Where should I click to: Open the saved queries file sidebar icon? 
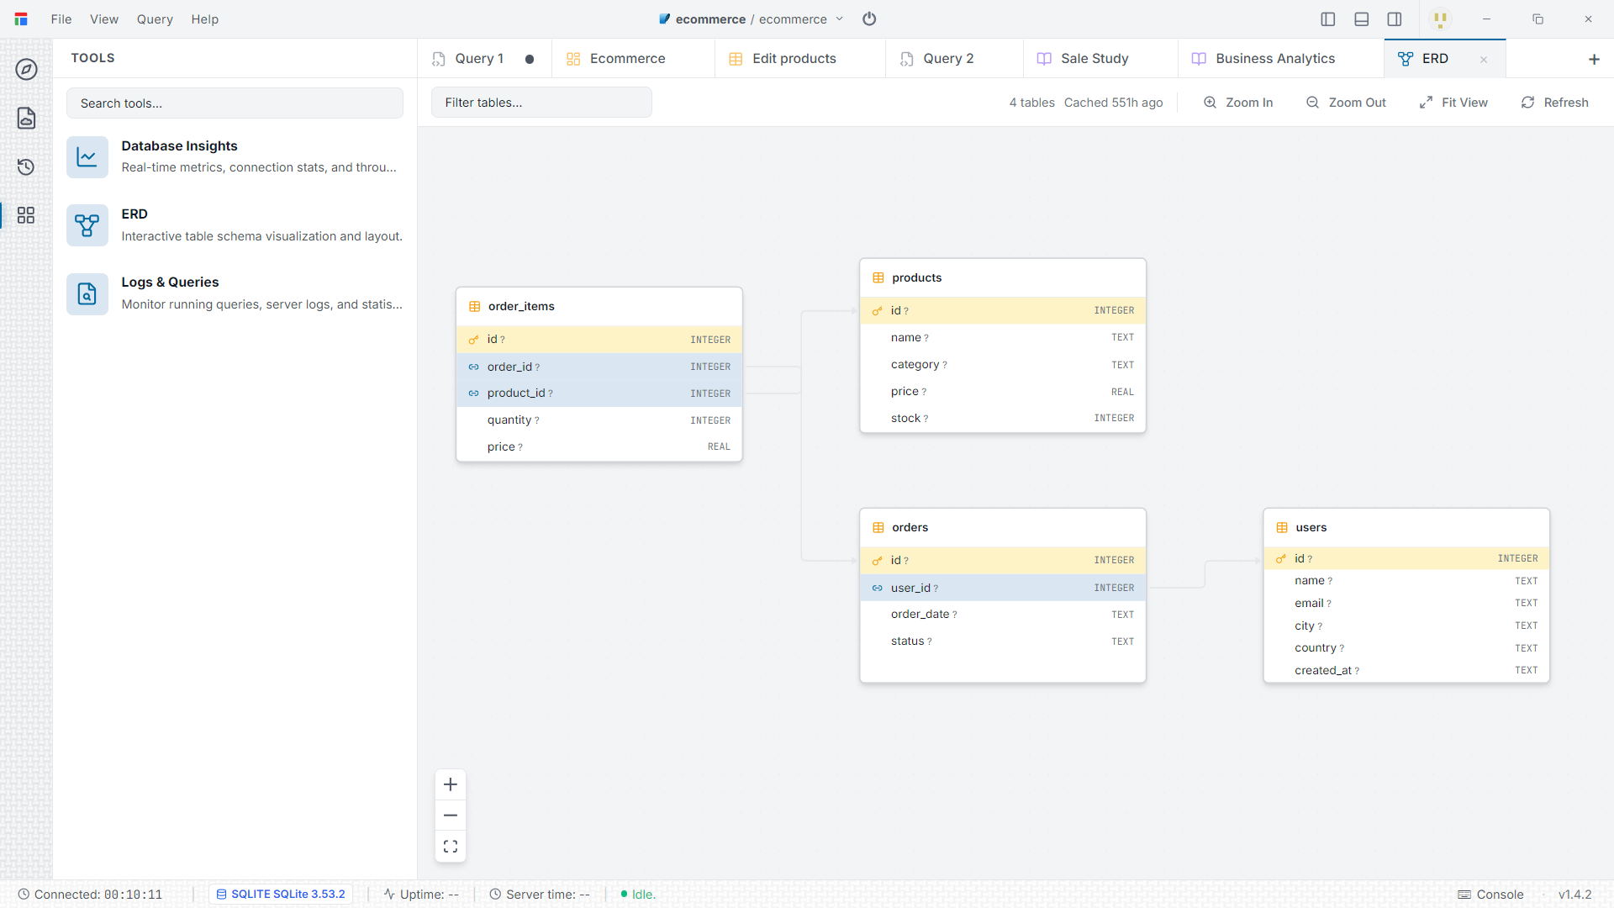(x=26, y=118)
